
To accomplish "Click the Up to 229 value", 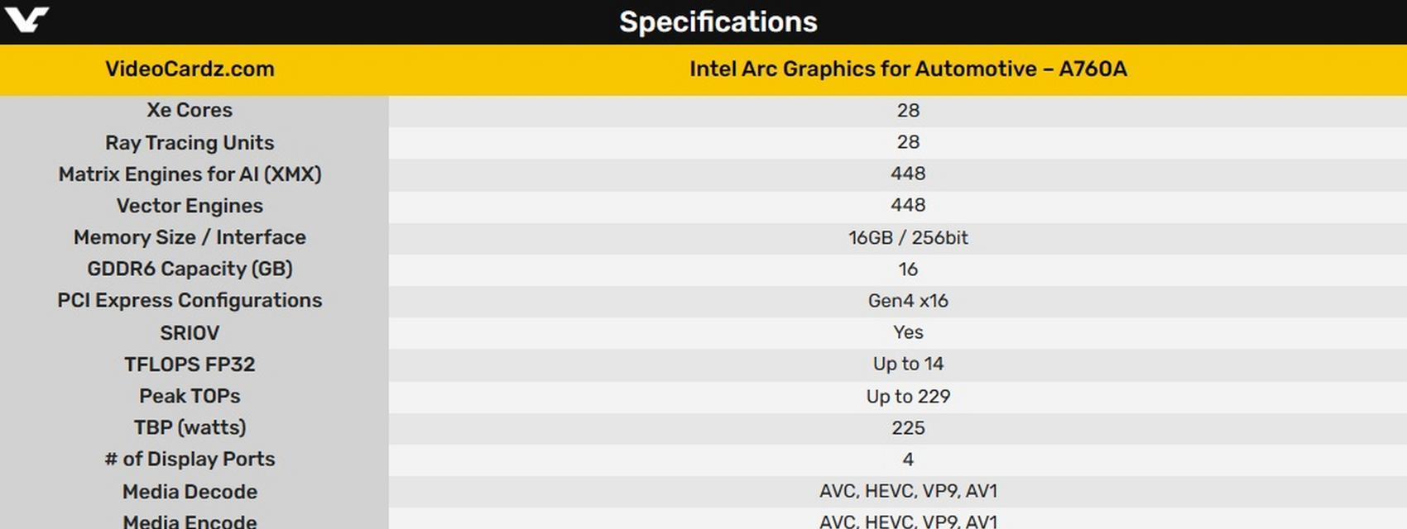I will (x=908, y=396).
